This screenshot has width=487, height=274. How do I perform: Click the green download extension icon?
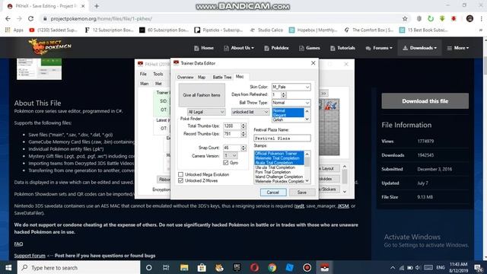442,18
